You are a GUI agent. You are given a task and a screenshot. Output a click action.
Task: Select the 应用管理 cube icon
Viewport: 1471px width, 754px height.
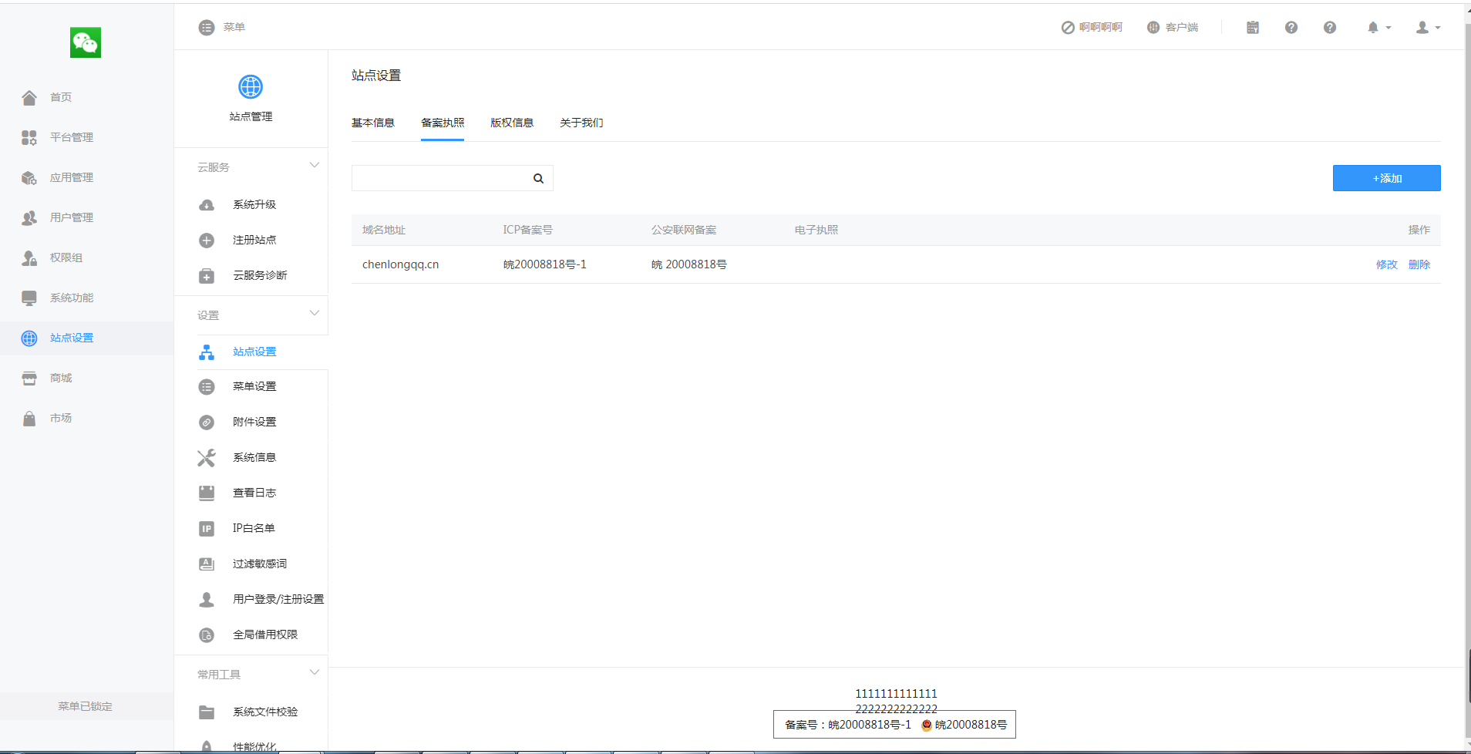pyautogui.click(x=29, y=177)
